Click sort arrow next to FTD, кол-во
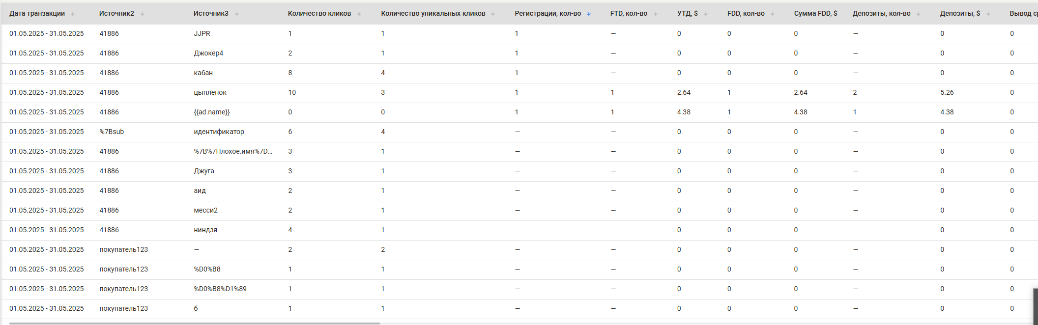The width and height of the screenshot is (1038, 325). 656,14
